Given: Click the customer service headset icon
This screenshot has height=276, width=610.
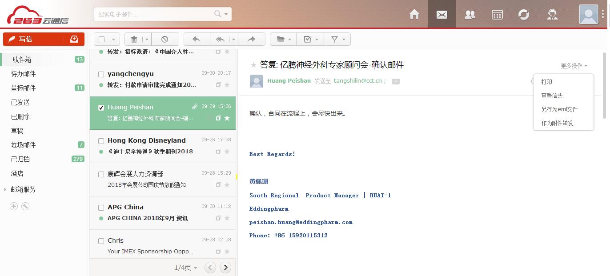Looking at the screenshot, I should (552, 15).
